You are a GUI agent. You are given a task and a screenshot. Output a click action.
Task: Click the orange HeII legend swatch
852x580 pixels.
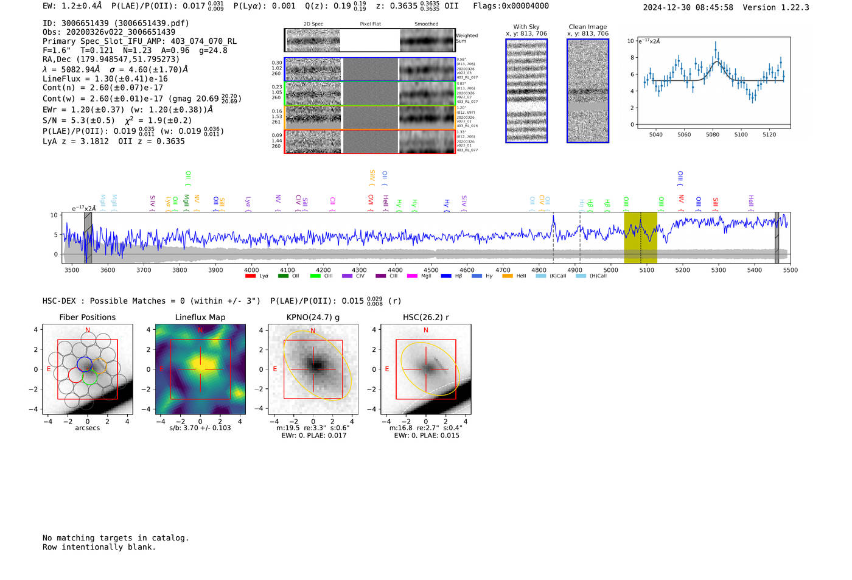[x=508, y=276]
